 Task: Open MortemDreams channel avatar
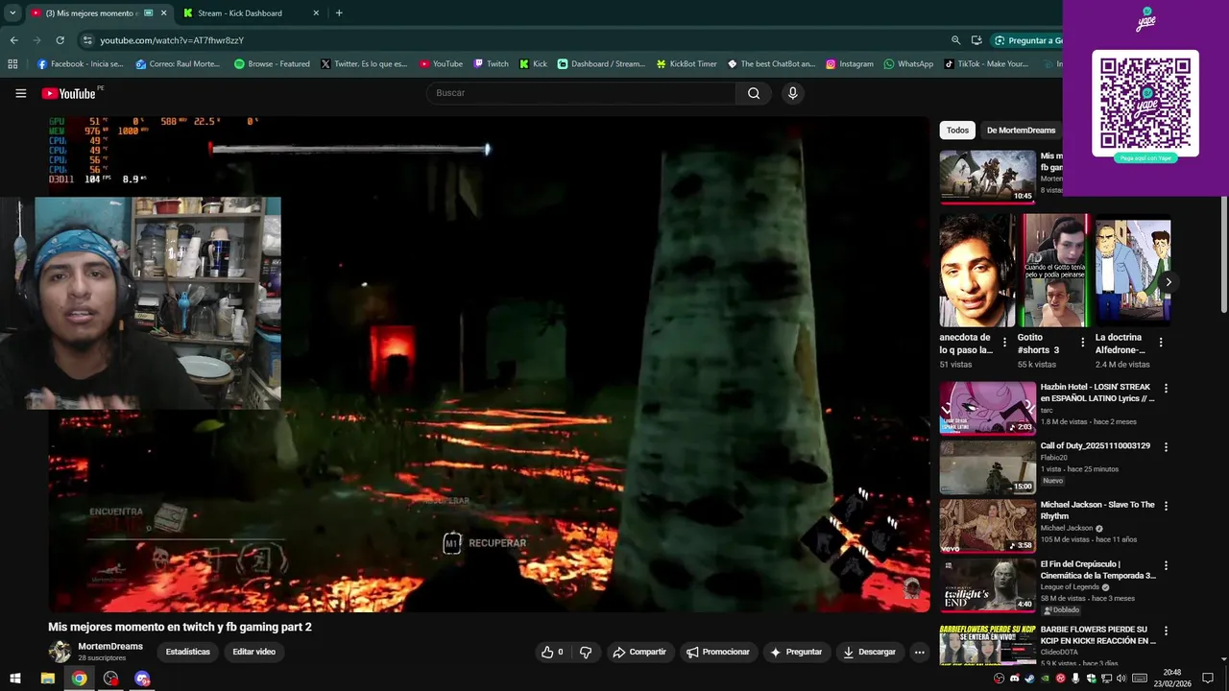60,652
